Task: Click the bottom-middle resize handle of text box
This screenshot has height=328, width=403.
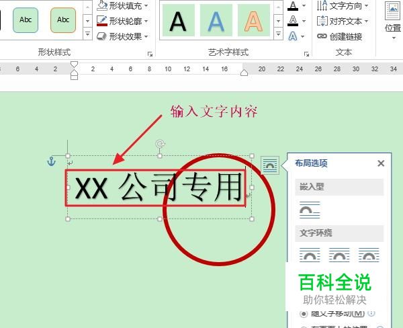Action: 160,219
